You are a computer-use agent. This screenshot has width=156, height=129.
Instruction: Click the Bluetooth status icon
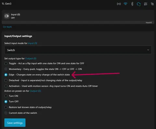click(132, 4)
